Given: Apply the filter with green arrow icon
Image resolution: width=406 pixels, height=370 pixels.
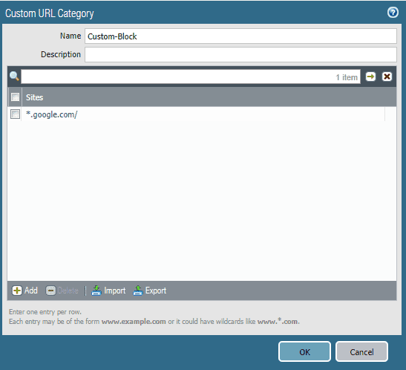Looking at the screenshot, I should click(x=370, y=77).
